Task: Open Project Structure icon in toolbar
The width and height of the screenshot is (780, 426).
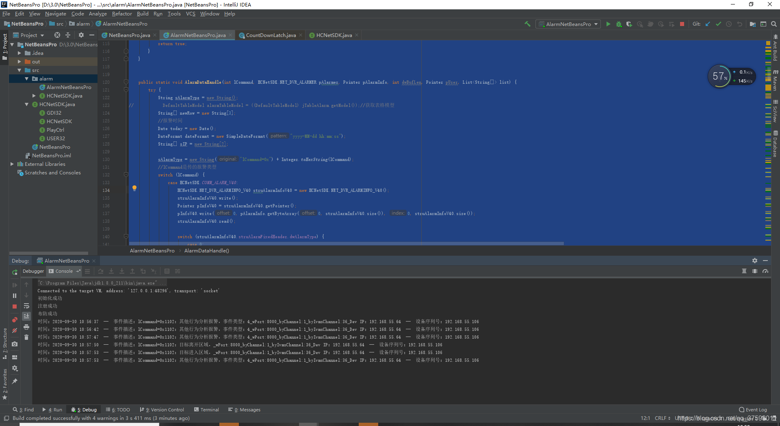Action: pos(752,24)
